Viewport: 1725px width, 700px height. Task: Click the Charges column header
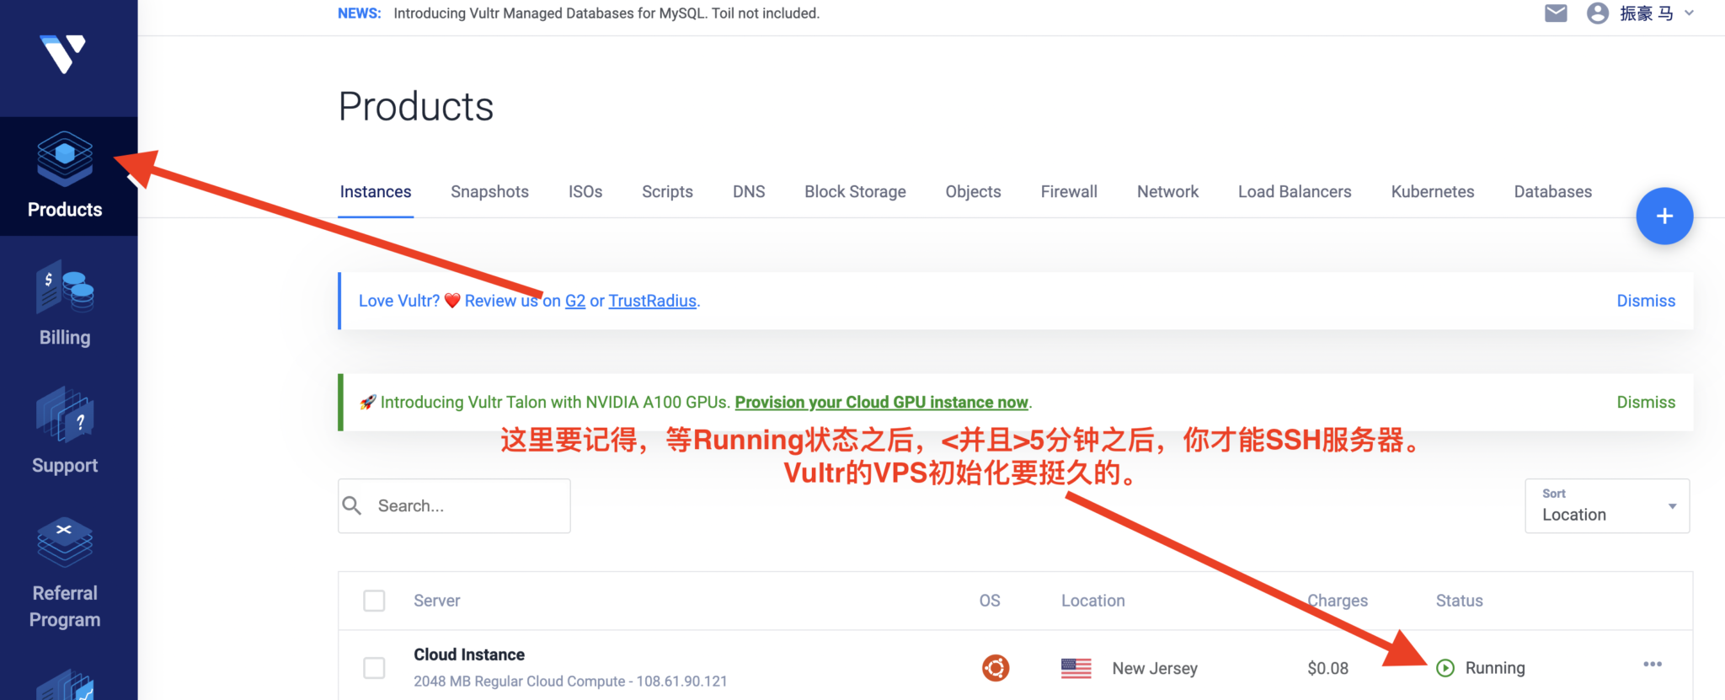click(1338, 601)
